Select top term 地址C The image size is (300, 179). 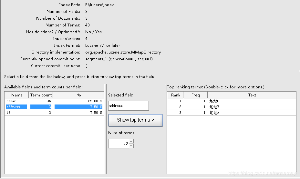click(x=214, y=101)
